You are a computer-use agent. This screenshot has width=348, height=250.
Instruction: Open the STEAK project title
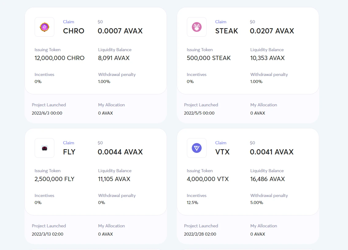(x=227, y=31)
